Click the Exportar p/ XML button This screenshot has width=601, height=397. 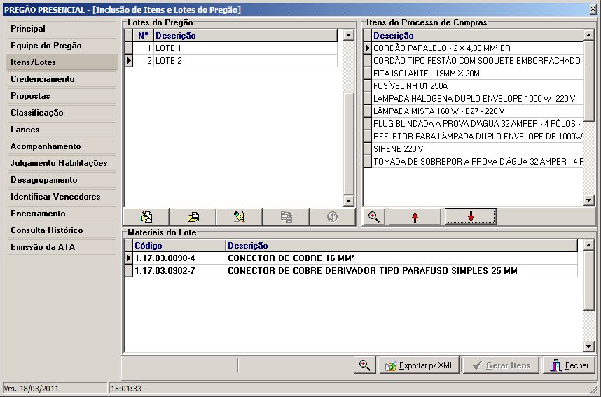(420, 365)
